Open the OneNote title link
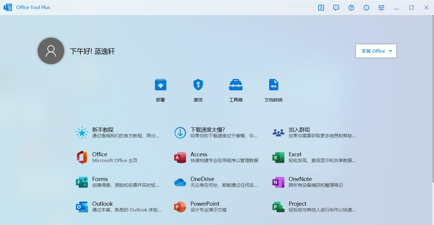 [x=300, y=179]
